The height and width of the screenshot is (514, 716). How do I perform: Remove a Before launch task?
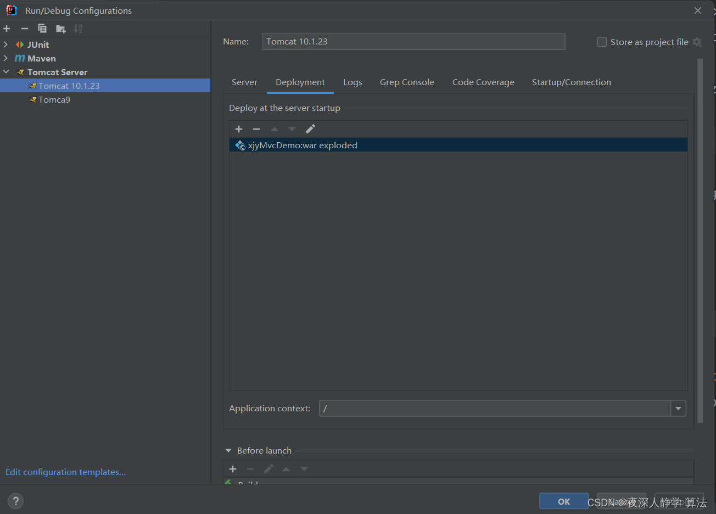[250, 469]
